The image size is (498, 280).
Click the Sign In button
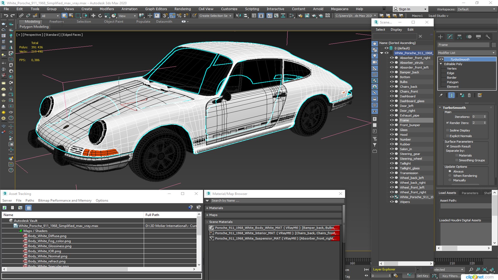410,9
